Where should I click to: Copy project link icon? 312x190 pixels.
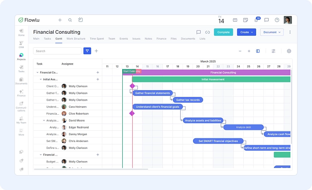[207, 32]
